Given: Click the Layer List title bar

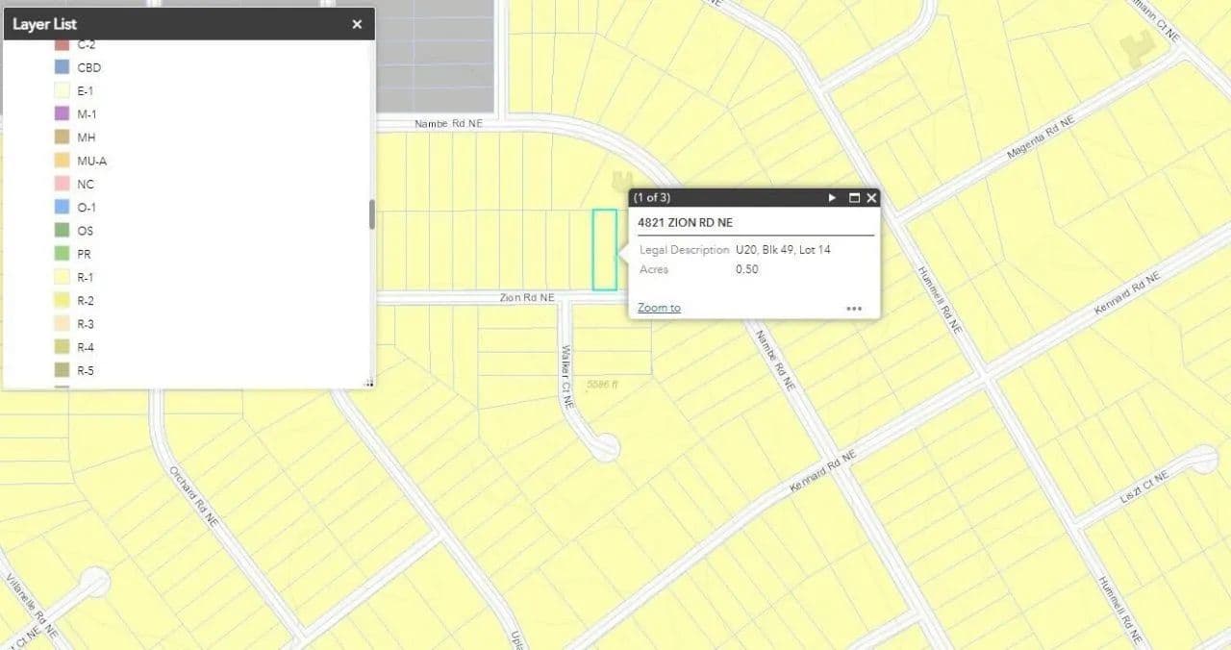Looking at the screenshot, I should pyautogui.click(x=173, y=24).
